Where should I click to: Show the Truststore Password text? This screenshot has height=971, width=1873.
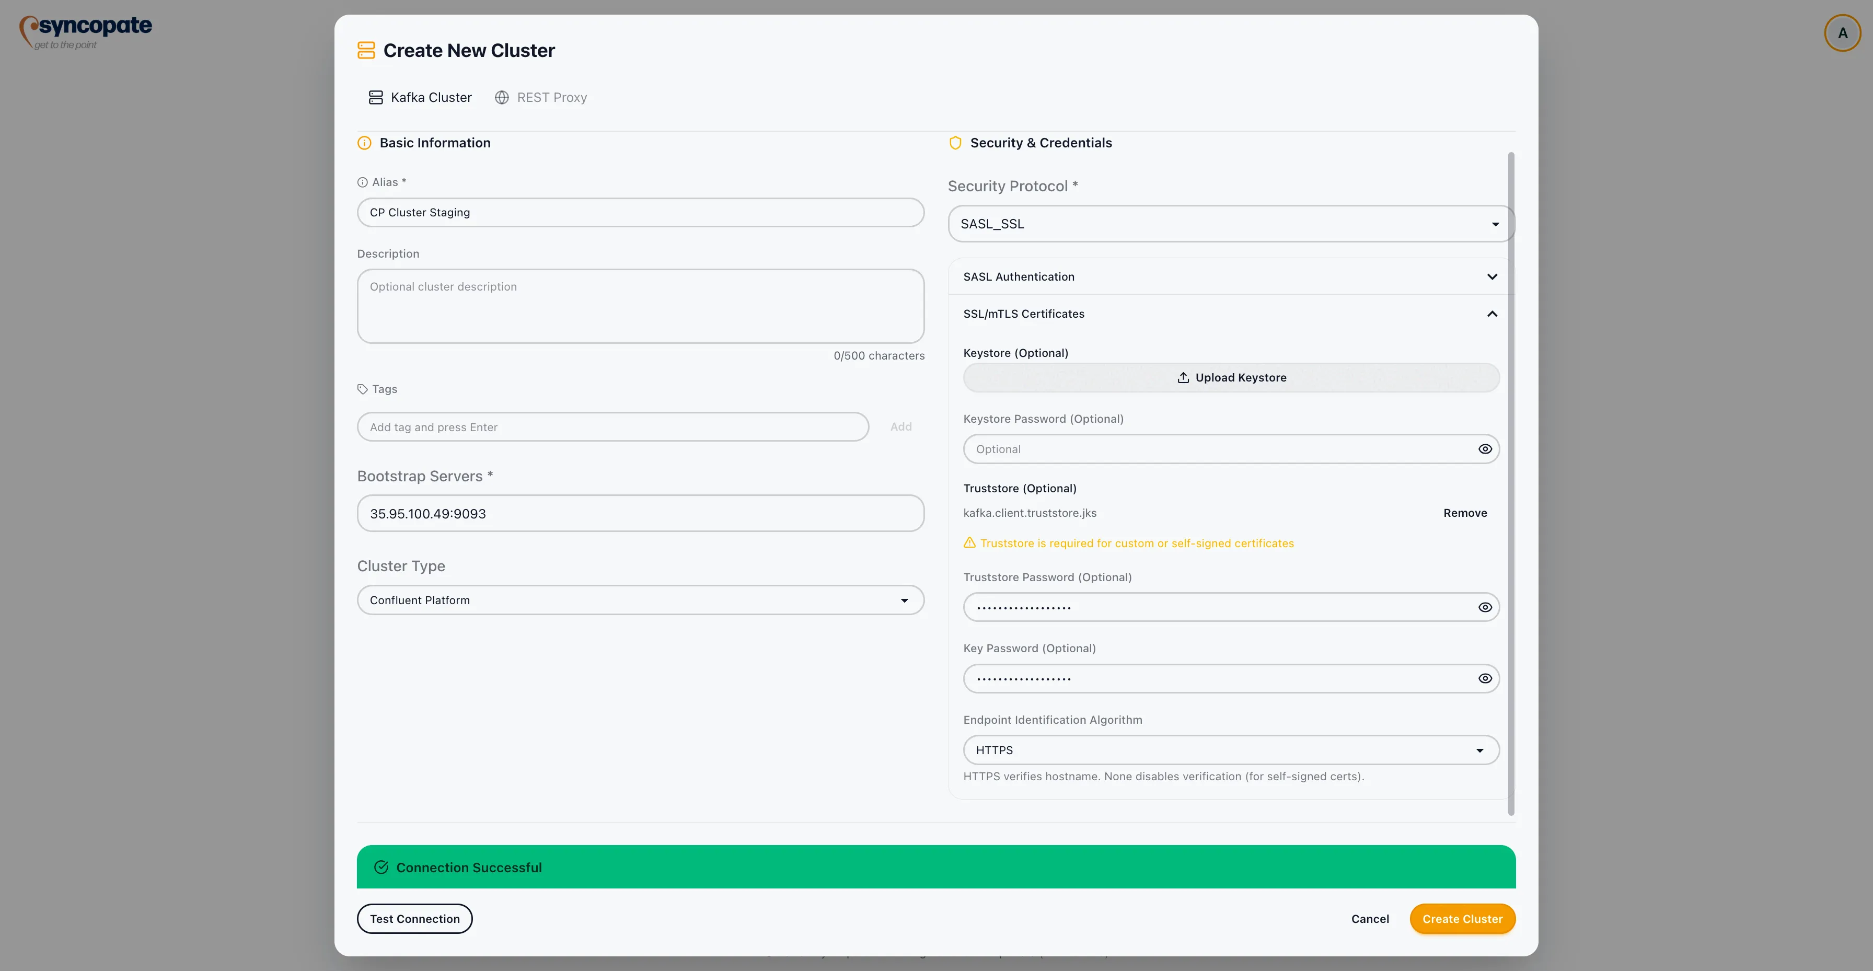point(1485,607)
